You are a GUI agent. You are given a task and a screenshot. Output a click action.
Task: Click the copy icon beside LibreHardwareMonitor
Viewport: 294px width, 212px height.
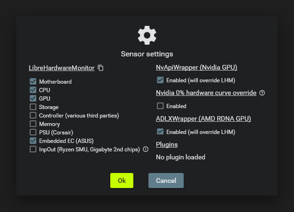click(100, 68)
